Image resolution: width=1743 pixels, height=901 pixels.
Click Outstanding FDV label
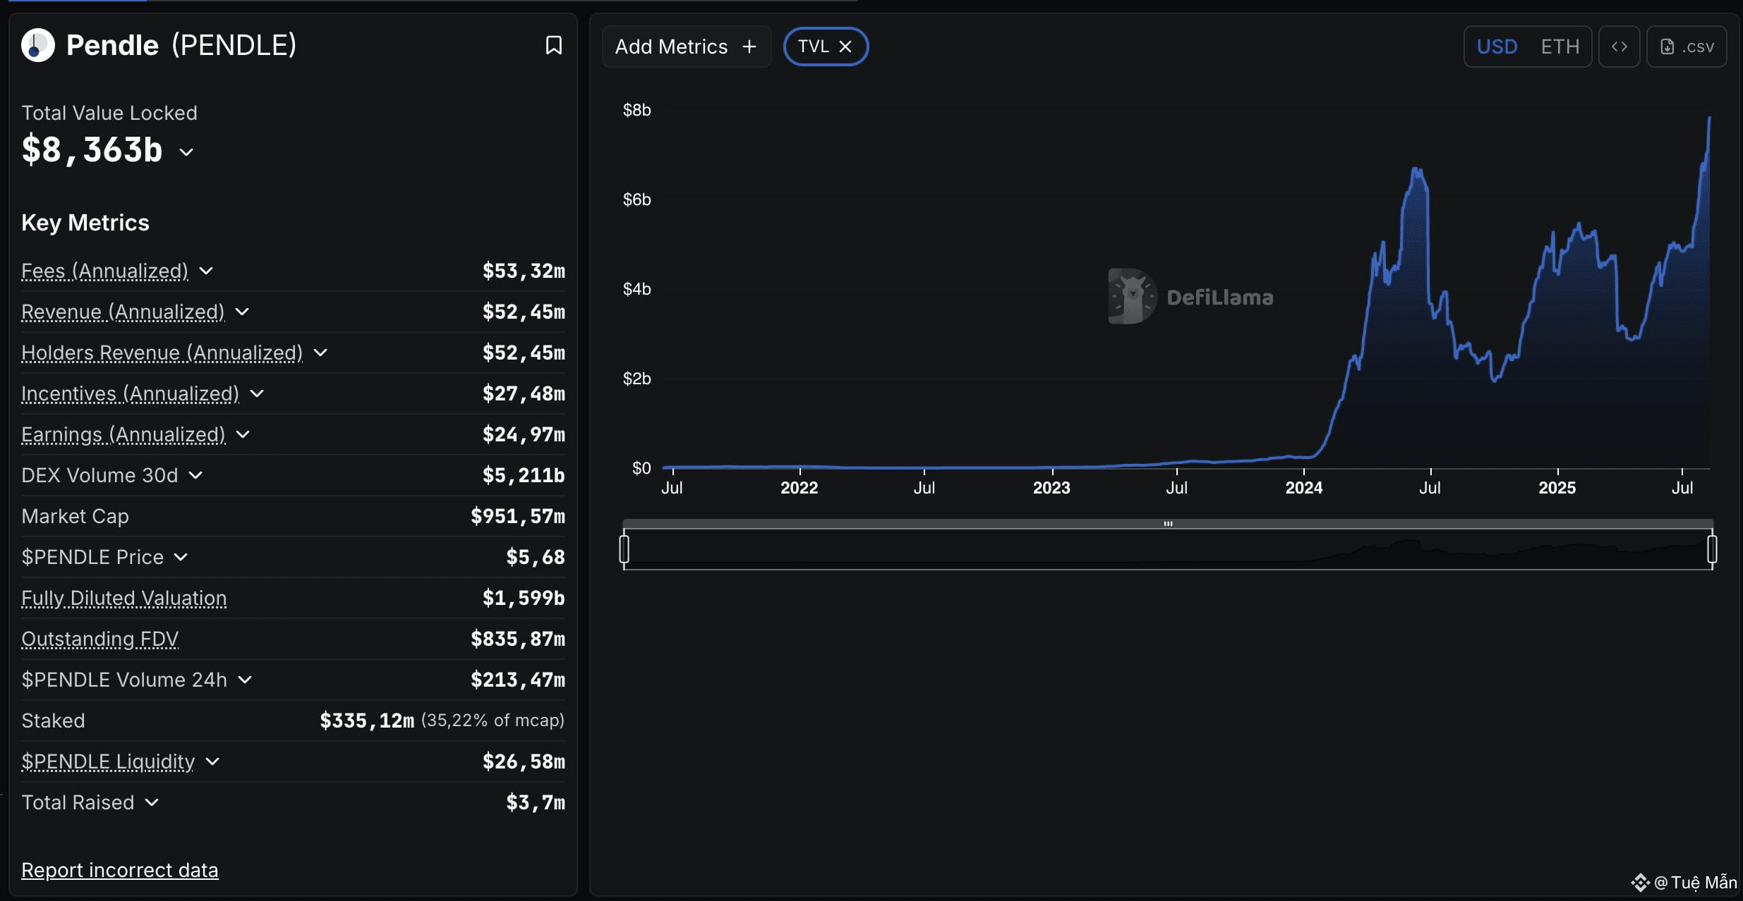[99, 639]
